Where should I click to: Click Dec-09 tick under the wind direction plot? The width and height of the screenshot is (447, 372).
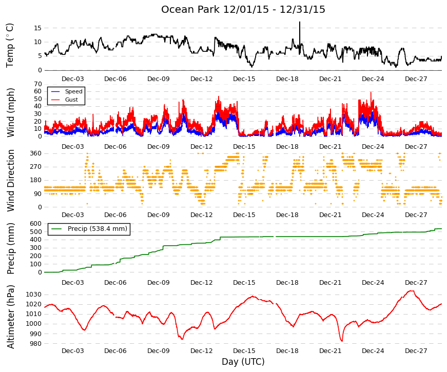158,215
